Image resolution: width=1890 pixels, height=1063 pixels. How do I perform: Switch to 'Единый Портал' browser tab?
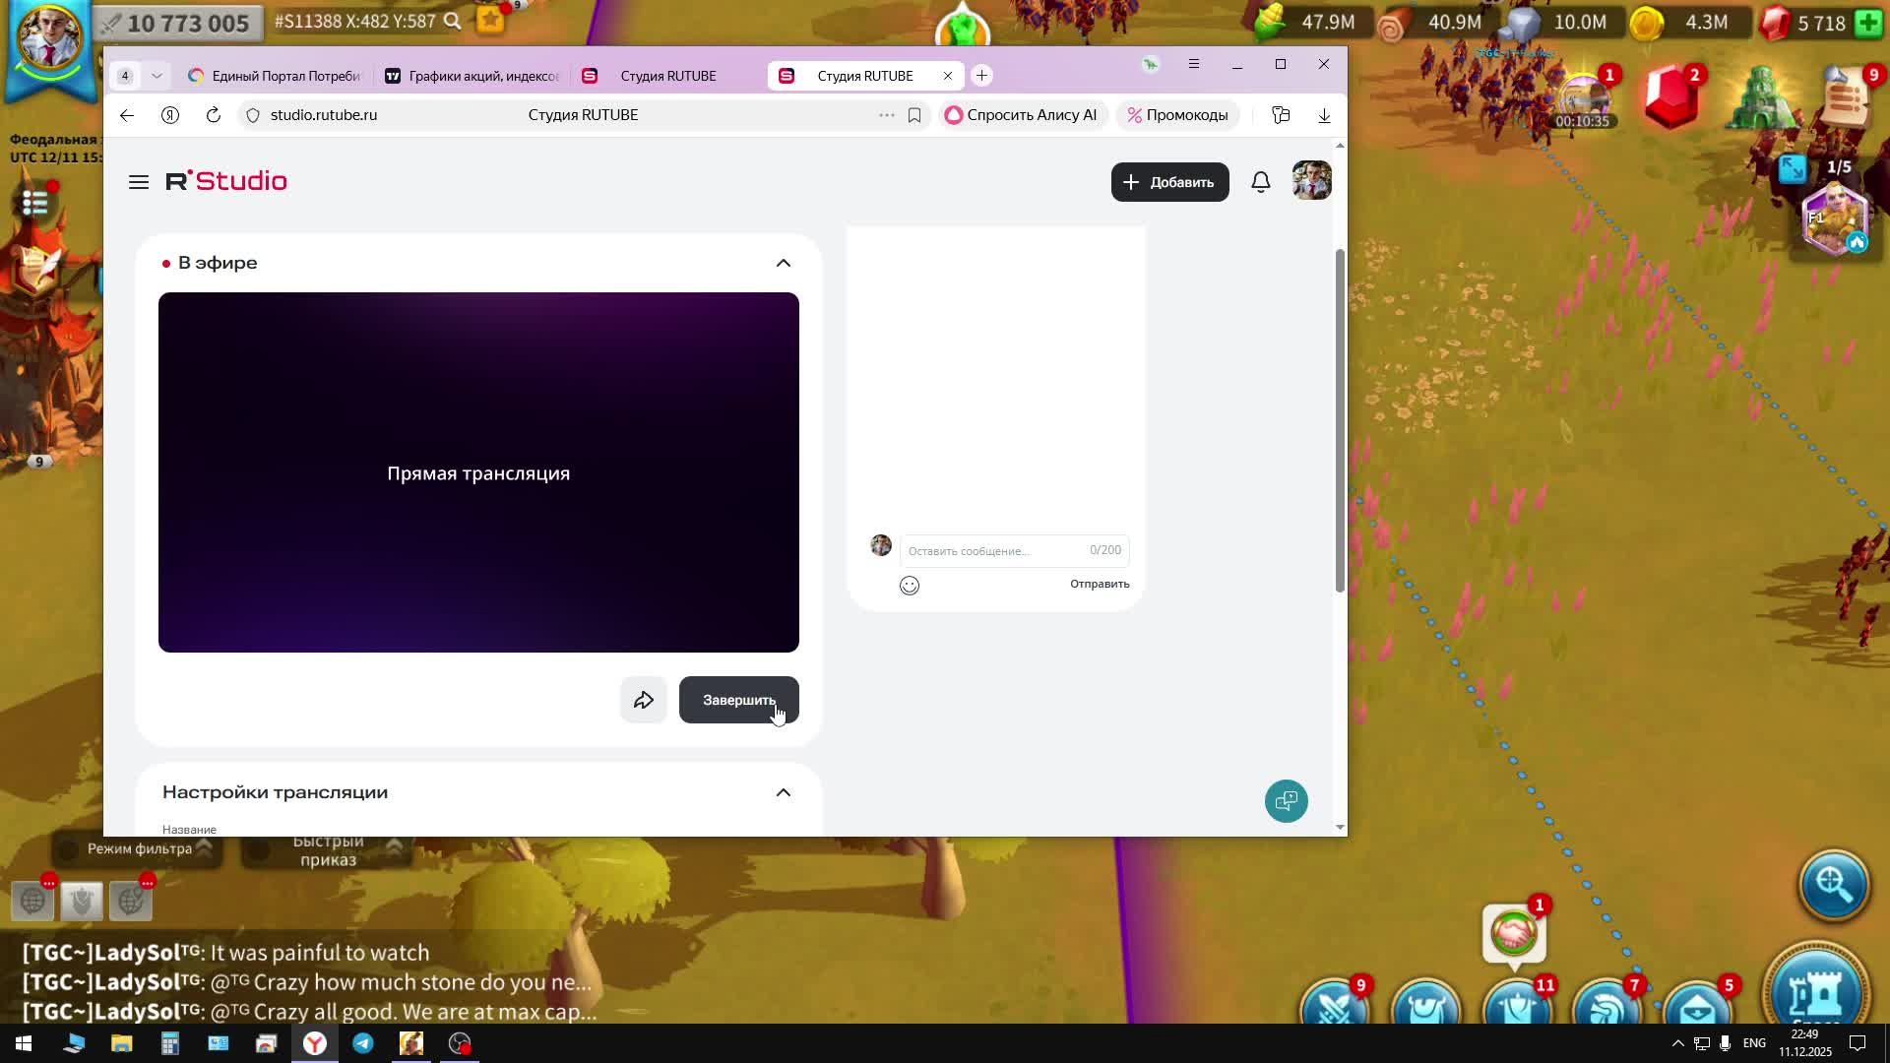276,76
